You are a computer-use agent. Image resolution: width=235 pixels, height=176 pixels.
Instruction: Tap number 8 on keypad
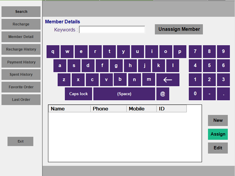point(209,51)
